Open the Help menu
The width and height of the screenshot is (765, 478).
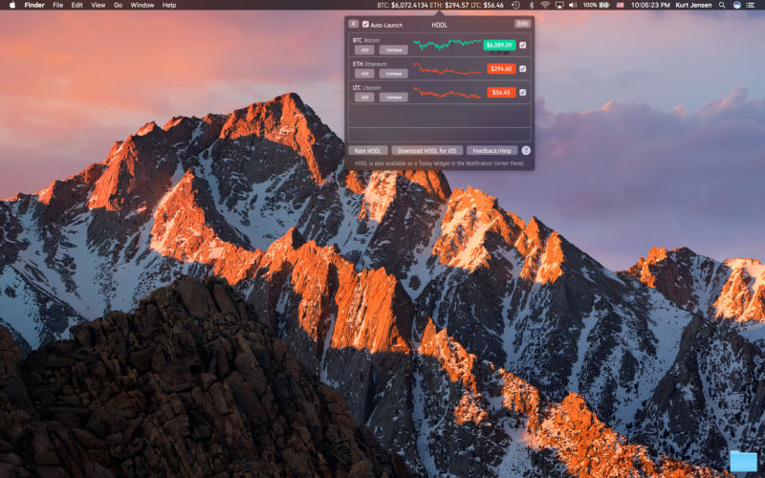169,5
